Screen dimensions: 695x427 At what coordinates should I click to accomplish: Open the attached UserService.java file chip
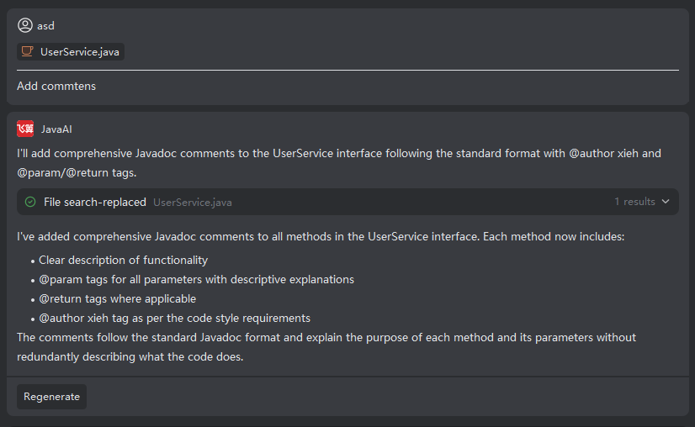coord(71,52)
